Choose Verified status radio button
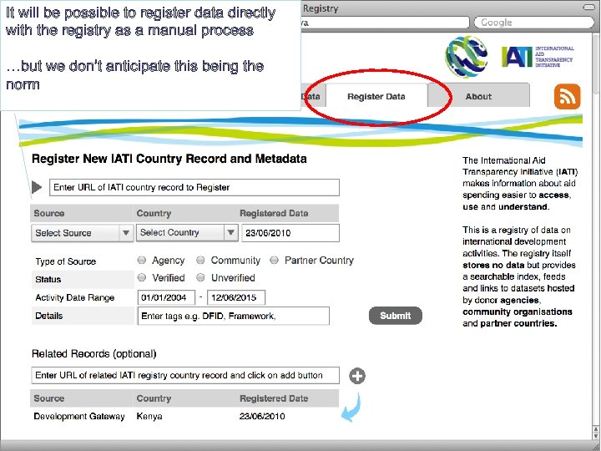 (142, 277)
